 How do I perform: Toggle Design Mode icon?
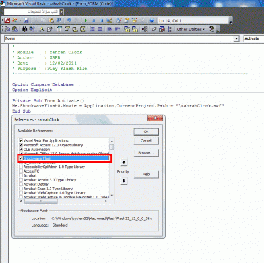pos(110,20)
